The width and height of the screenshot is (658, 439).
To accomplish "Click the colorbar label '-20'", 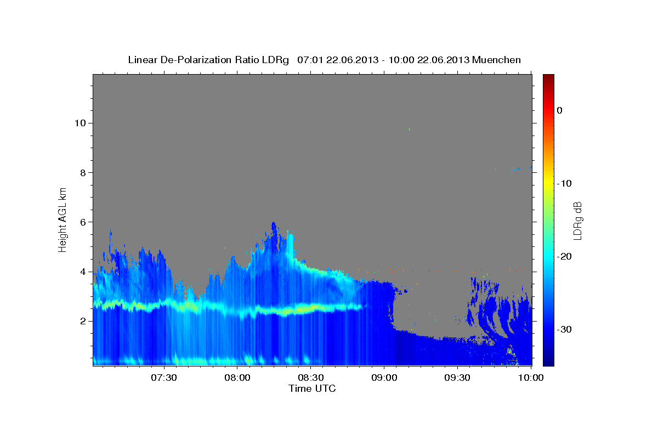I will [565, 256].
